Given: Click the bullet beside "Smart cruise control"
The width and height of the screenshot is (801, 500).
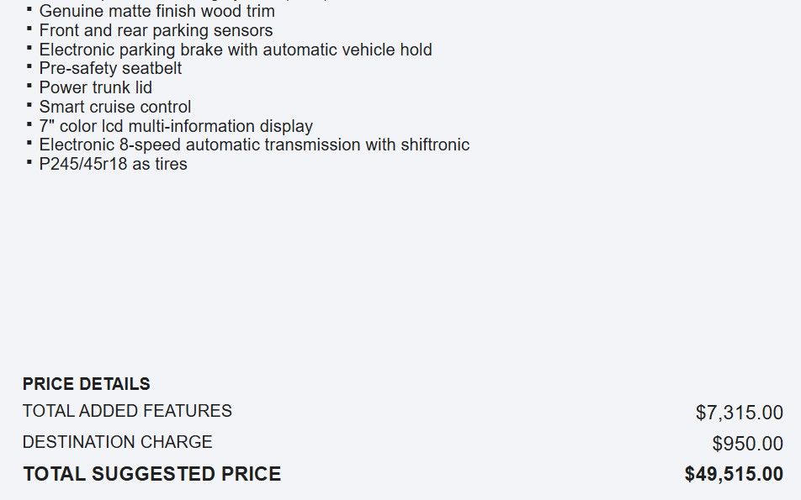Looking at the screenshot, I should point(30,105).
